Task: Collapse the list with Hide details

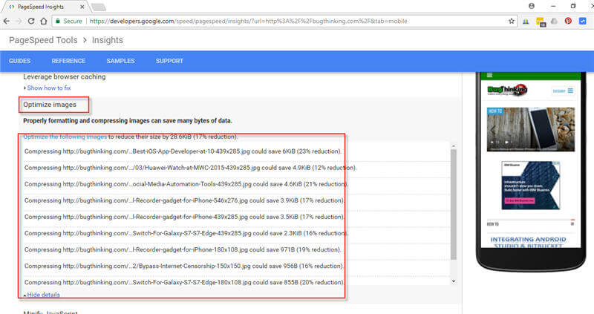Action: click(x=43, y=295)
